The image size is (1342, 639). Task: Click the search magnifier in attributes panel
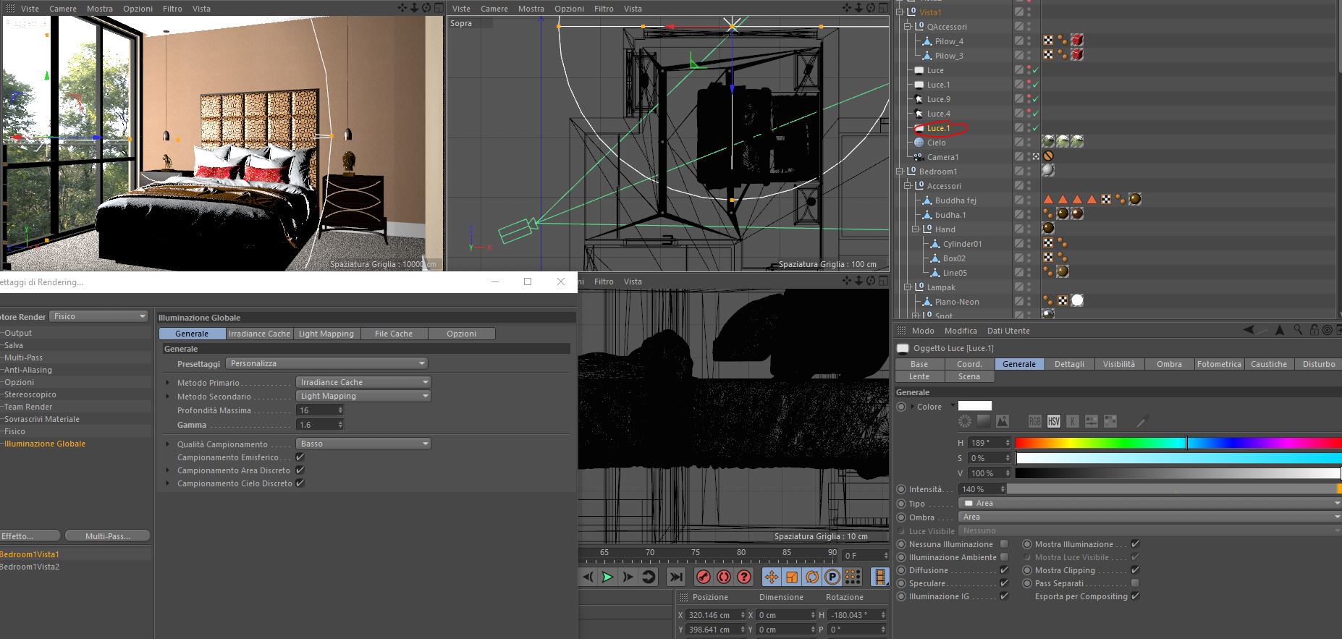pos(1298,330)
